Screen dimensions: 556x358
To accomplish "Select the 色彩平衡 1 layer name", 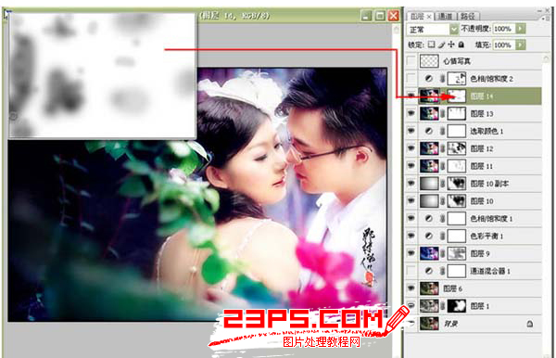I will 486,236.
